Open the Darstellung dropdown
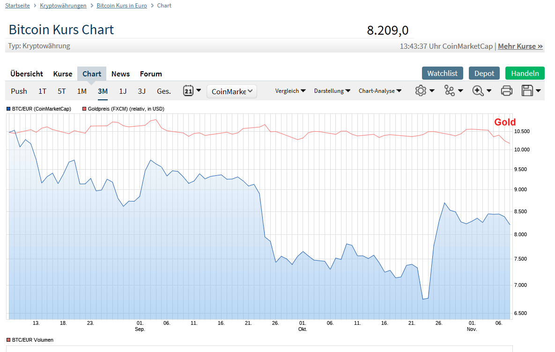The height and width of the screenshot is (352, 555). (x=332, y=91)
